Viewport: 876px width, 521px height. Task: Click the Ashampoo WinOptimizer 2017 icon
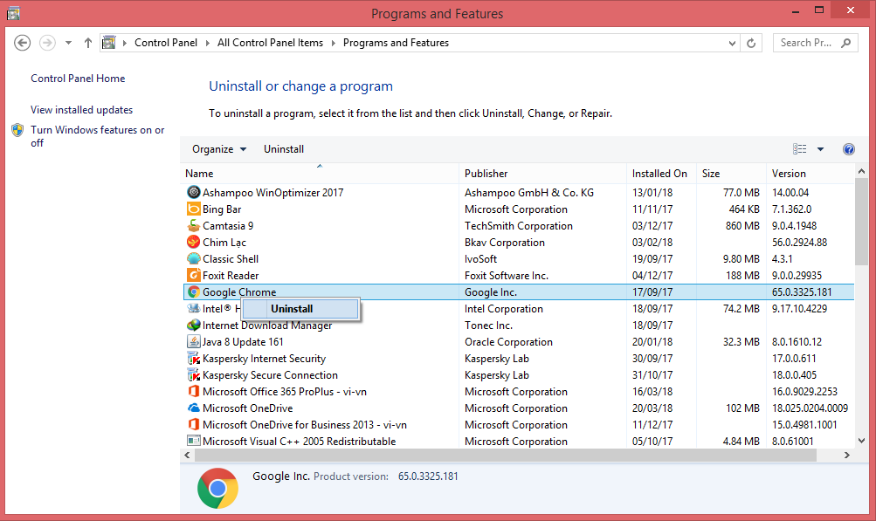194,192
